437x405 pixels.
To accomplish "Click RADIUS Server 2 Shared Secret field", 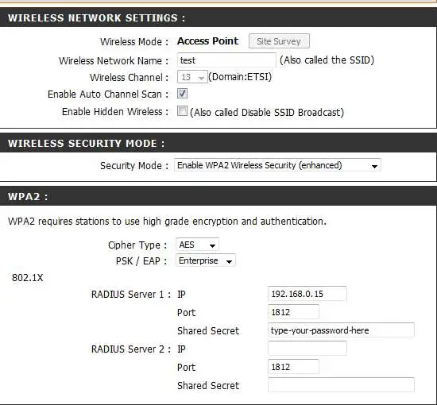I will tap(341, 385).
